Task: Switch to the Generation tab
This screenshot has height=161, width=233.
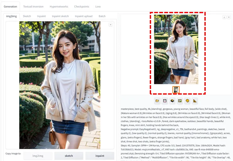Action: (x=10, y=7)
